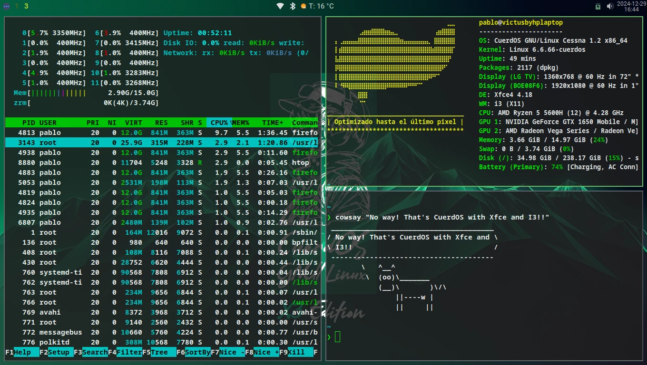The height and width of the screenshot is (365, 647).
Task: Click the Wi-Fi network icon
Action: (280, 6)
